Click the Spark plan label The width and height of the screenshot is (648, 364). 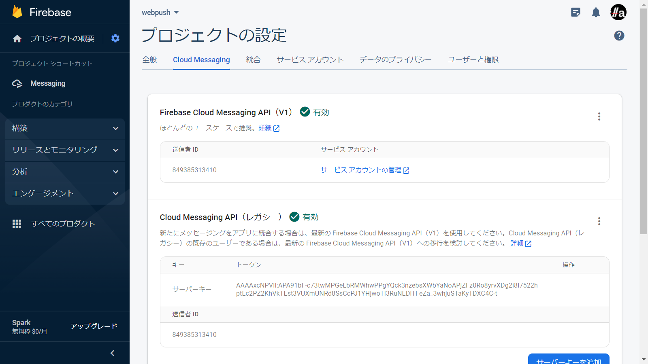(x=21, y=323)
